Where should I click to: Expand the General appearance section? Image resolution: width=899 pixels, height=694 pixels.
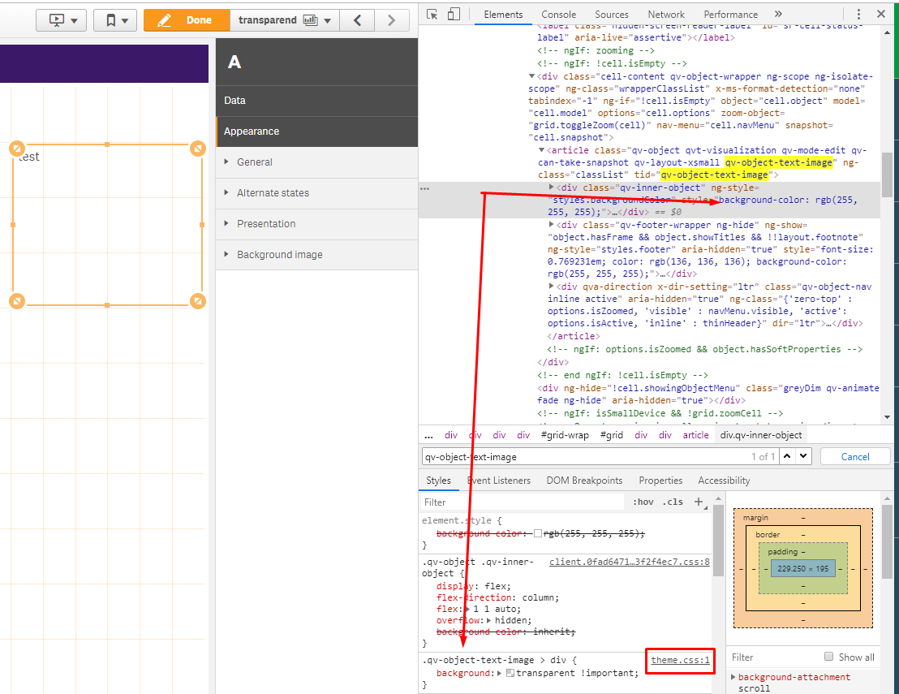coord(254,162)
